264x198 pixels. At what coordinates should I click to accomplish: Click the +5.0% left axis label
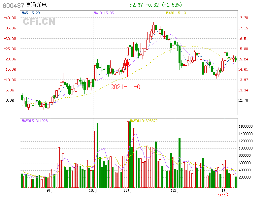(x=9, y=90)
